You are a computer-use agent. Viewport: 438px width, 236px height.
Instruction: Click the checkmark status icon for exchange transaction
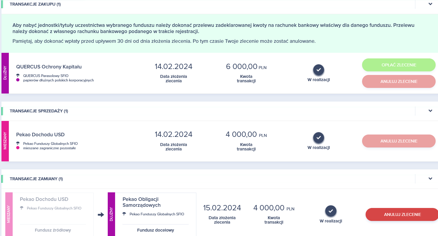(331, 211)
